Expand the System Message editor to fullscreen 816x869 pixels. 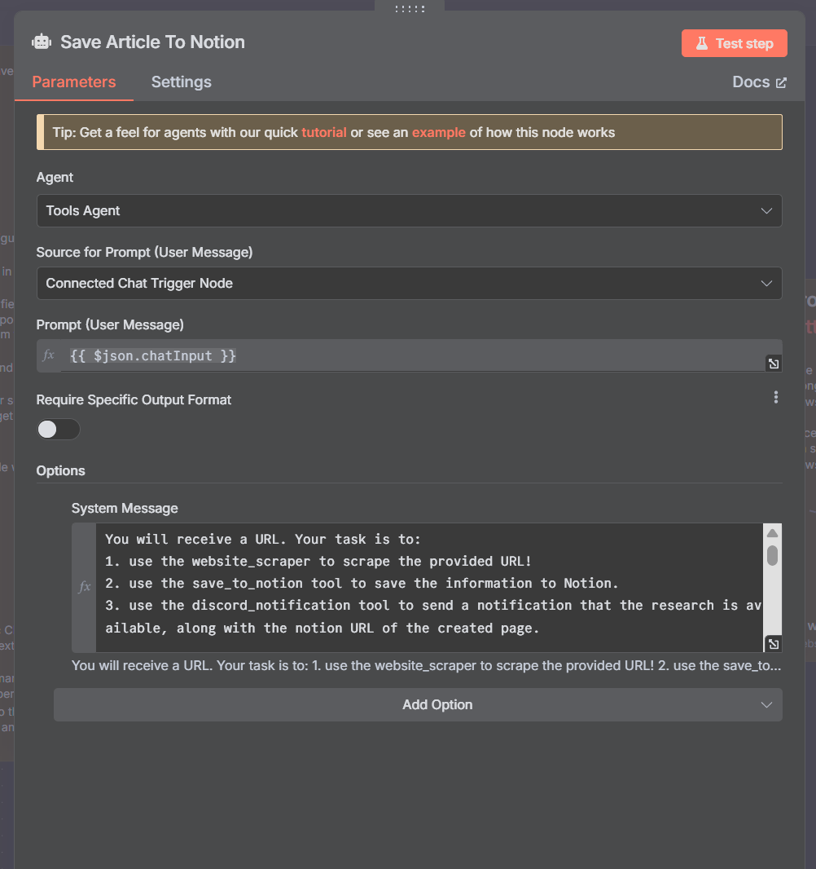click(773, 643)
